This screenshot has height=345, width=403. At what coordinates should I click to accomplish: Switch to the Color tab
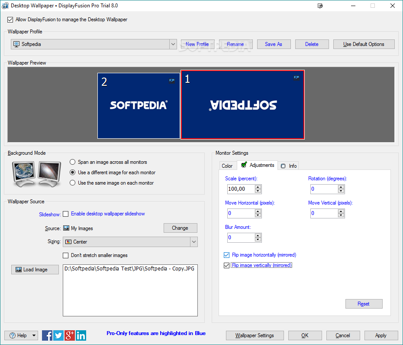click(227, 166)
